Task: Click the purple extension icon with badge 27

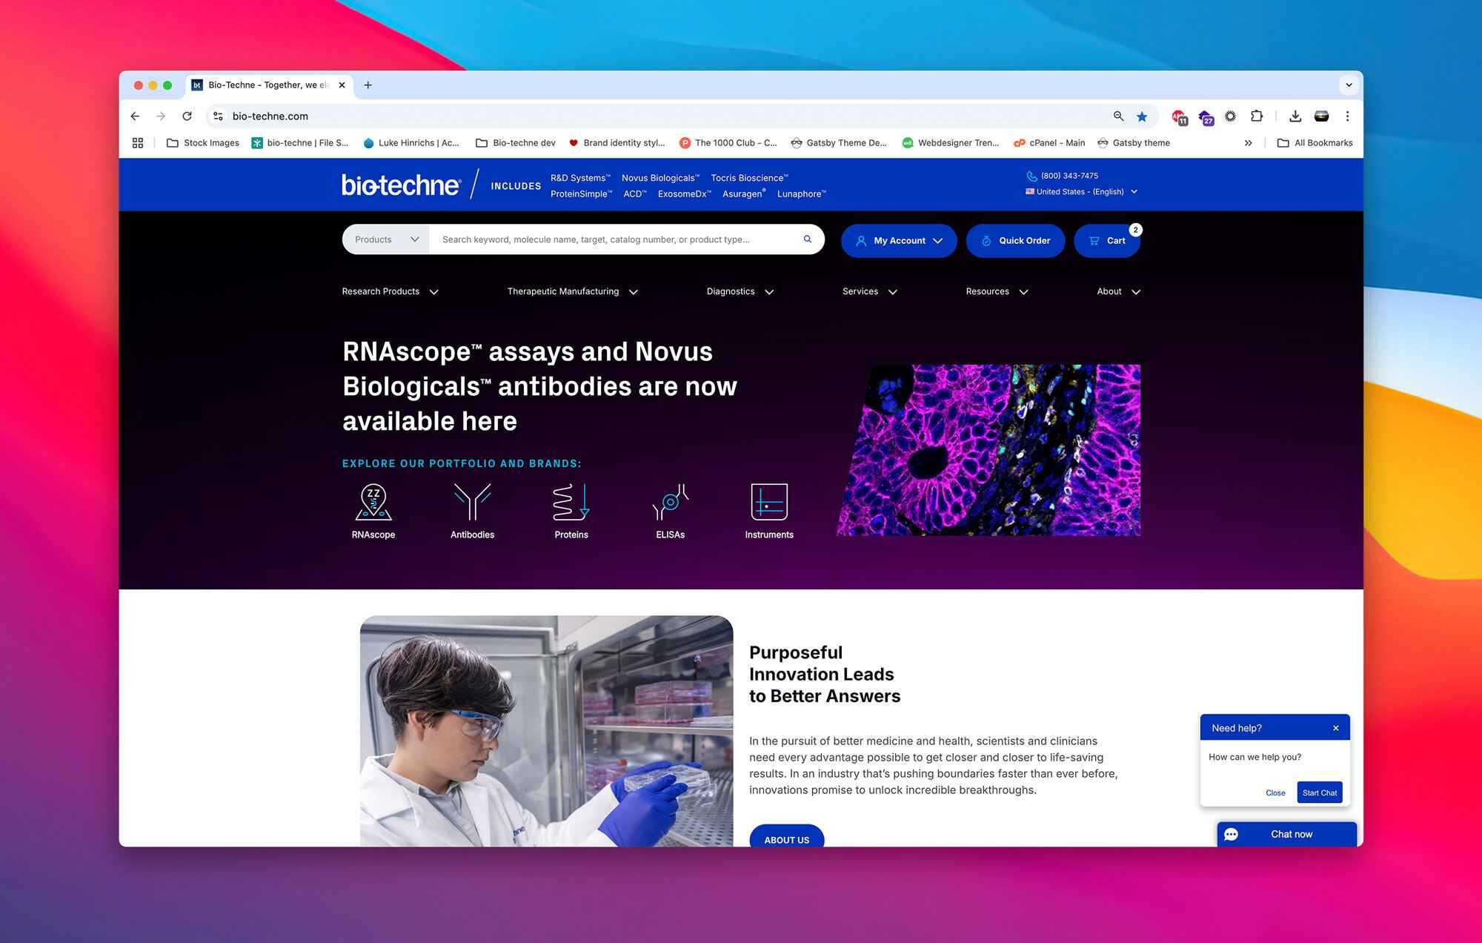Action: 1206,117
